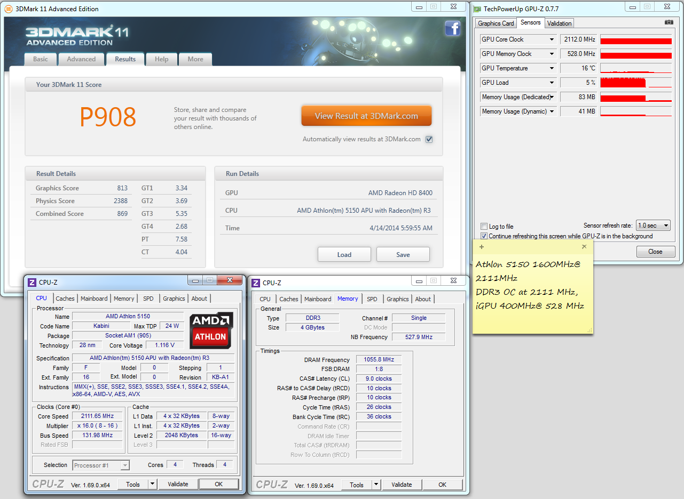The height and width of the screenshot is (499, 684).
Task: Open Memory Usage (Dynamic) sensor dropdown
Action: coord(552,111)
